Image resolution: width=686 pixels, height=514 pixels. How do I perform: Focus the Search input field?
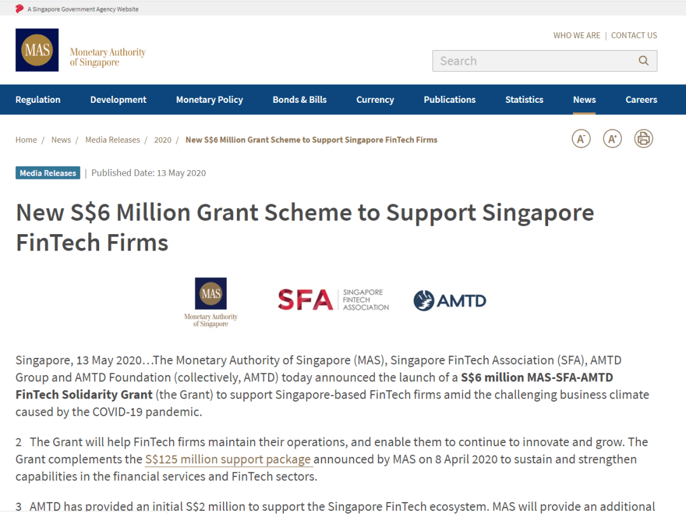(545, 61)
